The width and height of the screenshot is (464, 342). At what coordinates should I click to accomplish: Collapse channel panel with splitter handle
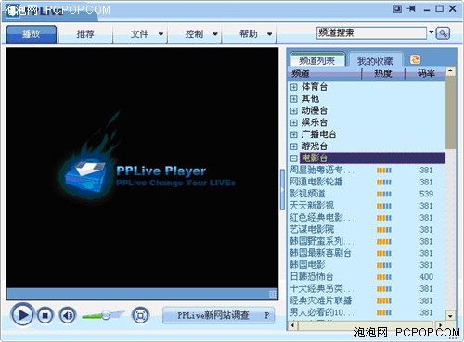pyautogui.click(x=282, y=189)
